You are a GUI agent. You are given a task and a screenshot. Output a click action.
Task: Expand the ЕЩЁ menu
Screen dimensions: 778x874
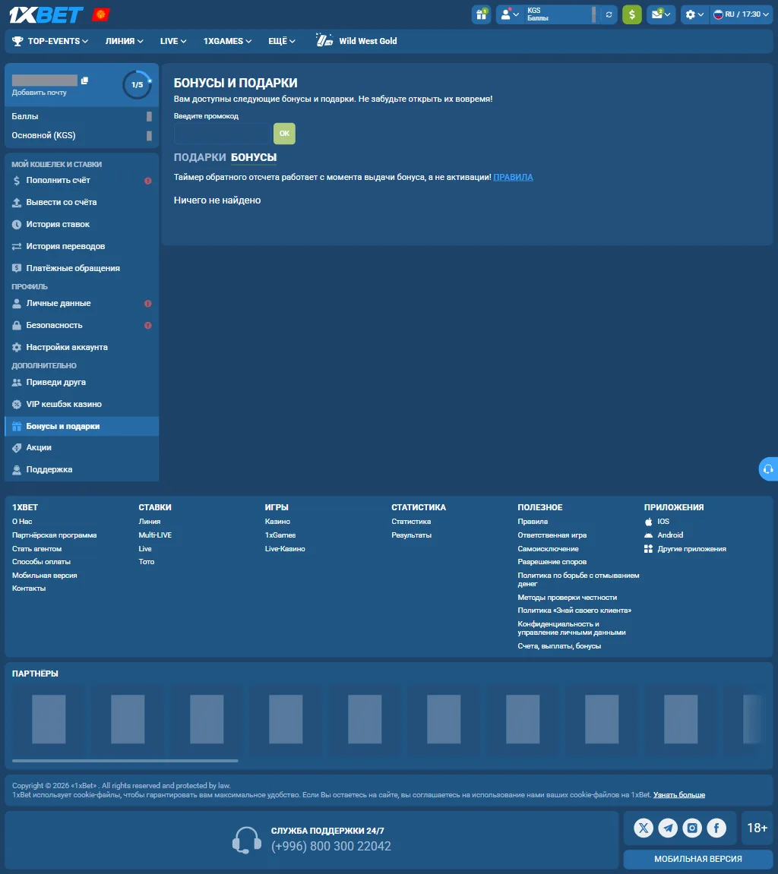pyautogui.click(x=282, y=41)
